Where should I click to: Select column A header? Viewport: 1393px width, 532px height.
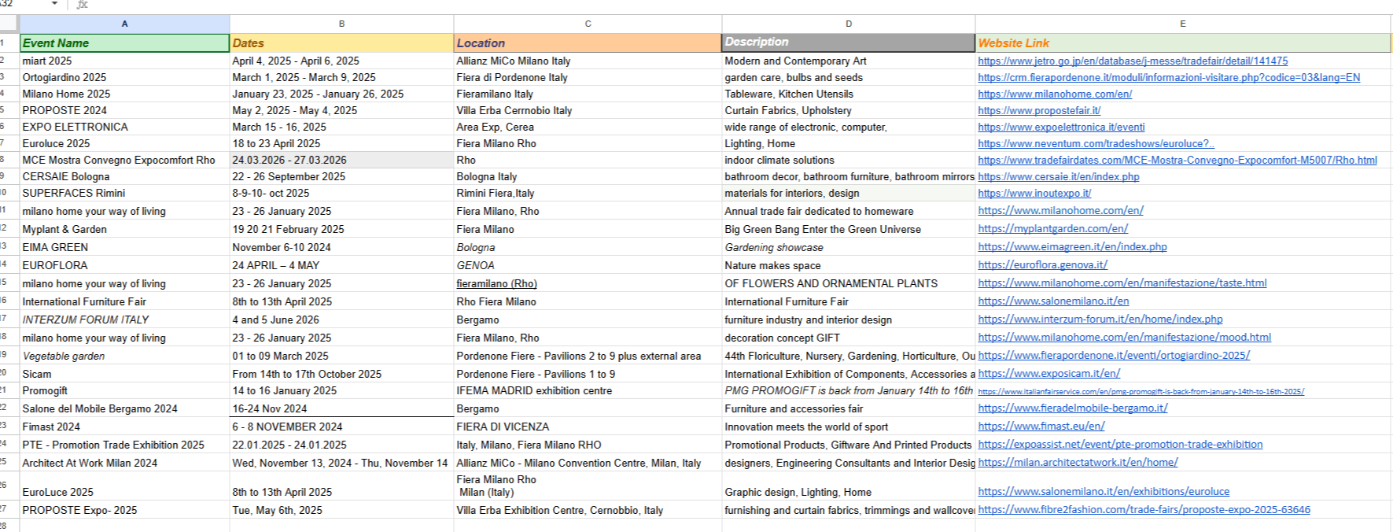(x=124, y=24)
